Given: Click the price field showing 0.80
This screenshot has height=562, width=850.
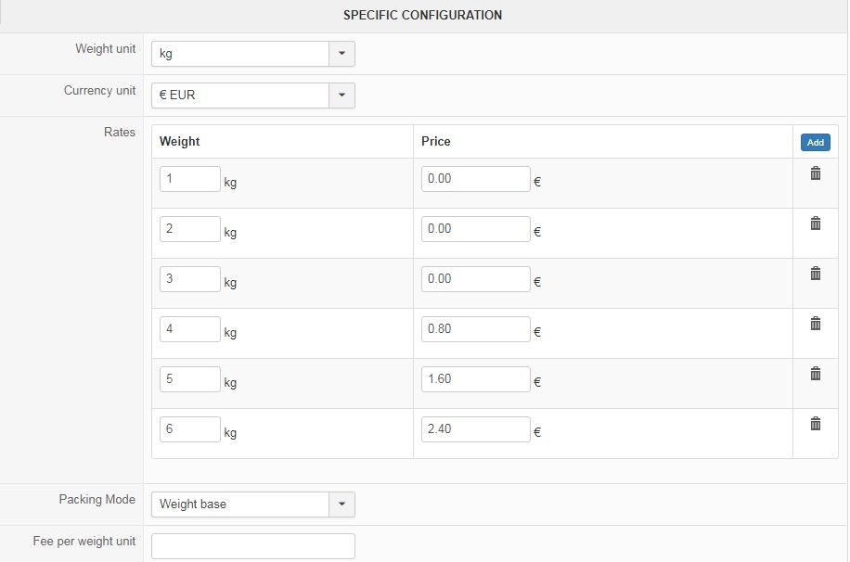Looking at the screenshot, I should (475, 329).
